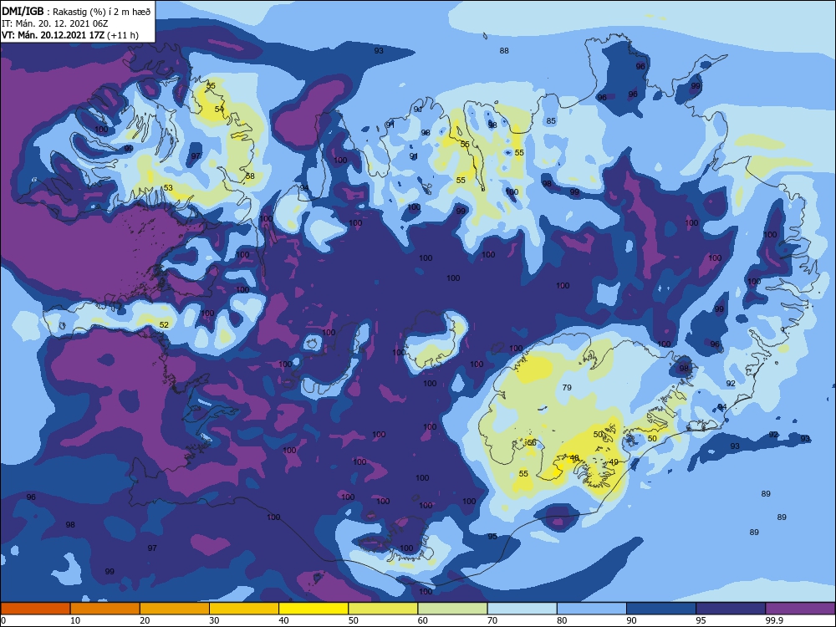Select the purple above-99.9 legend swatch
This screenshot has width=836, height=627.
[800, 609]
